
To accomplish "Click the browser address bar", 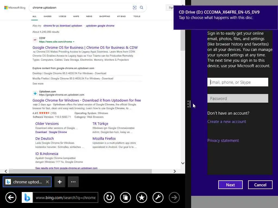I will click(65, 197).
